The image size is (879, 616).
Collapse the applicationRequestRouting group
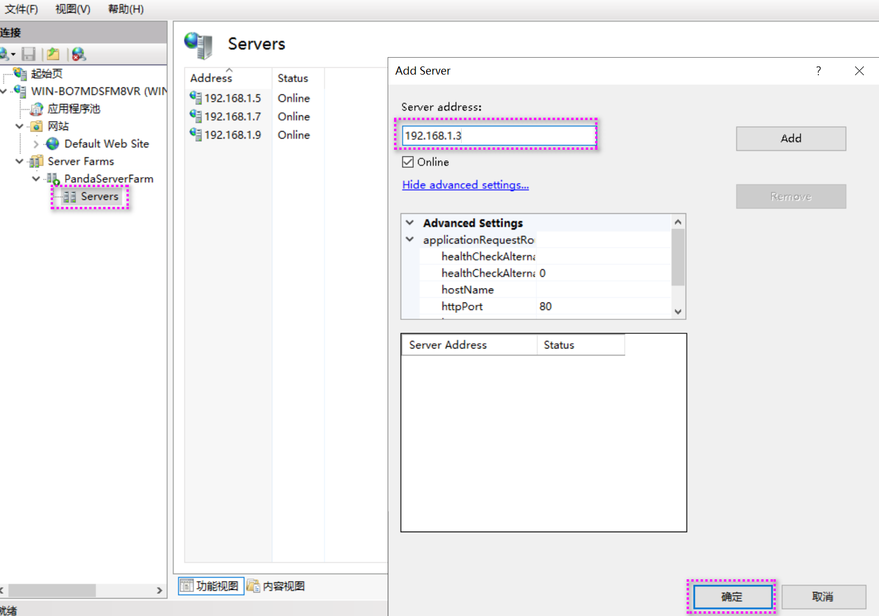click(410, 240)
